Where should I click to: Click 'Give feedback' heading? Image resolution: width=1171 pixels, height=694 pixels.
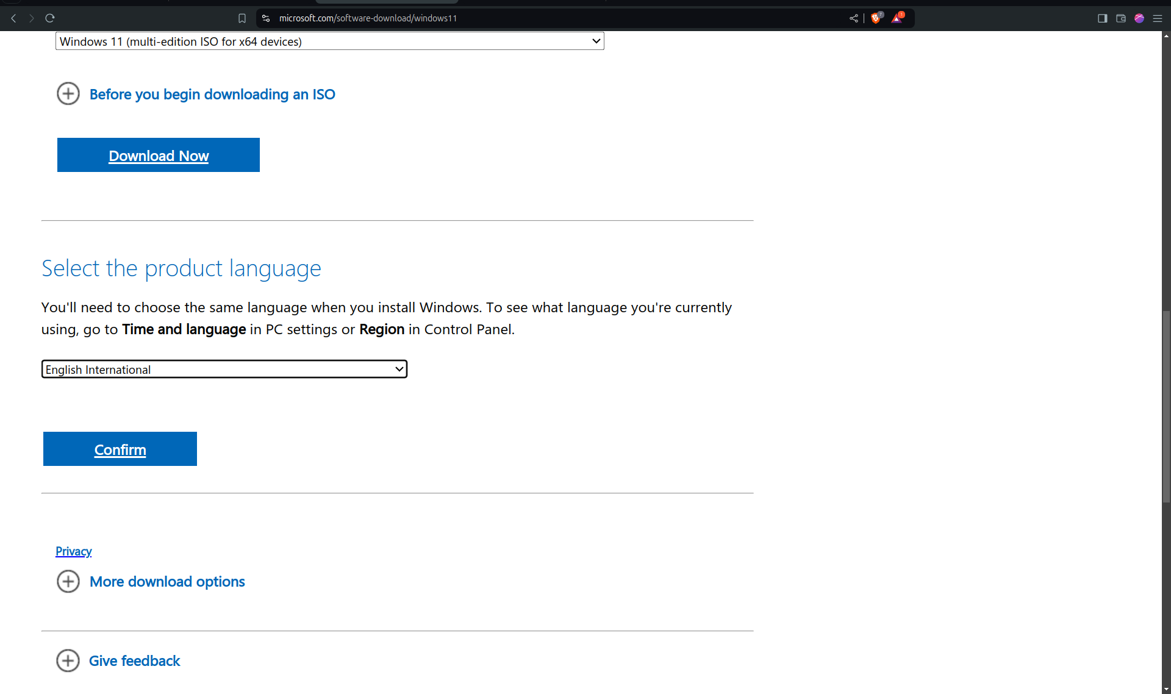pyautogui.click(x=135, y=661)
